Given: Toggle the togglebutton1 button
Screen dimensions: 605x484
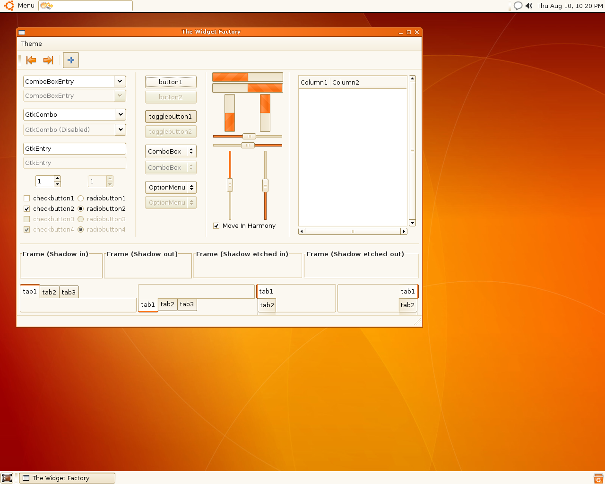Looking at the screenshot, I should pyautogui.click(x=171, y=117).
